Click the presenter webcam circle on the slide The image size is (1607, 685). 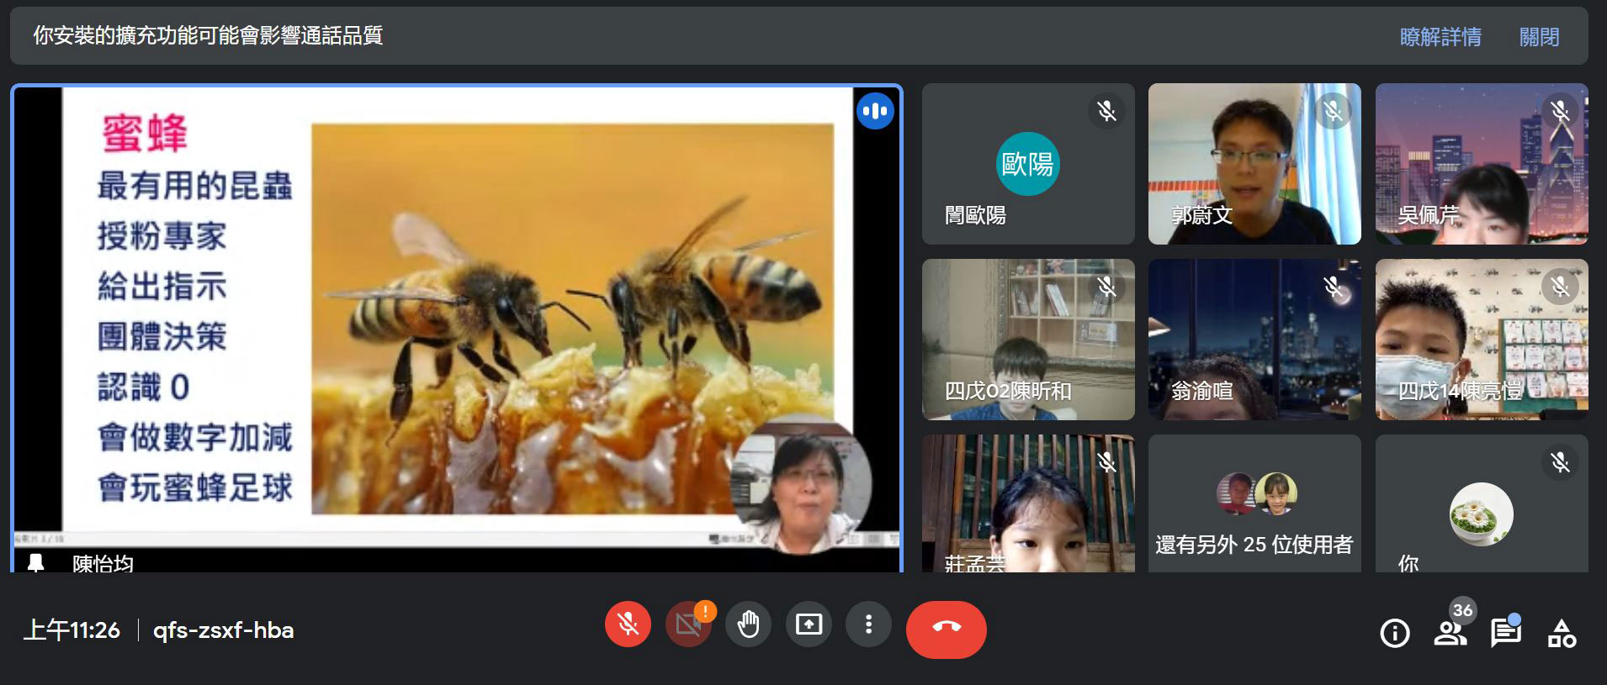click(x=801, y=483)
